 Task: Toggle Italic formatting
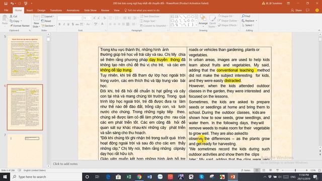[64, 24]
